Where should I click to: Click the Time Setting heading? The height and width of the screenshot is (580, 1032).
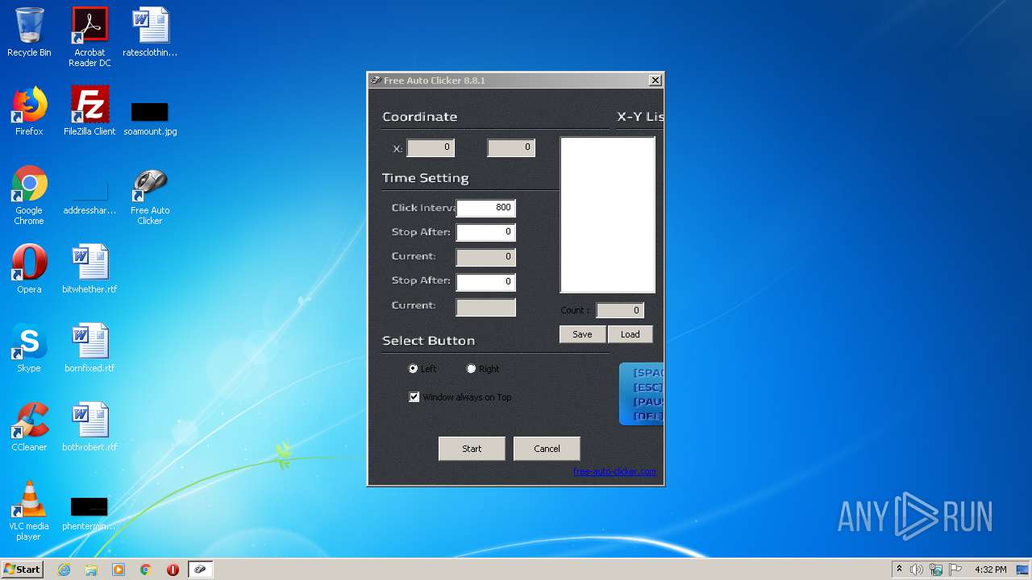coord(425,178)
